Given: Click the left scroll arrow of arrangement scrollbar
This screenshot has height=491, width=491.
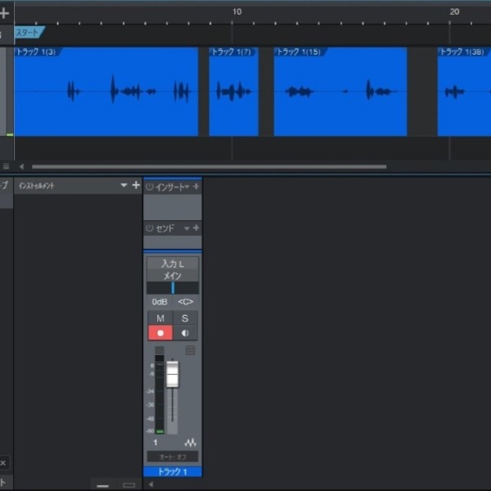Looking at the screenshot, I should point(21,167).
